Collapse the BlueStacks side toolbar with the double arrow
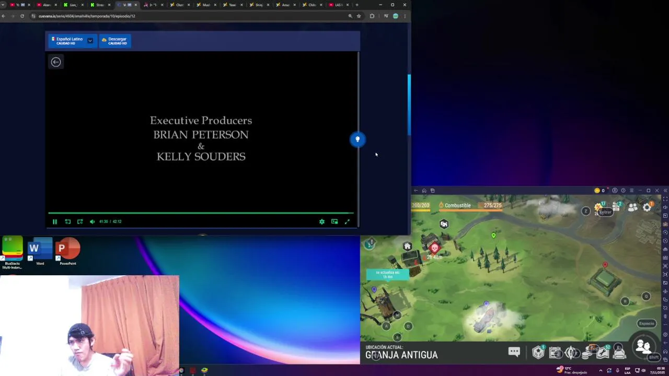 point(665,191)
